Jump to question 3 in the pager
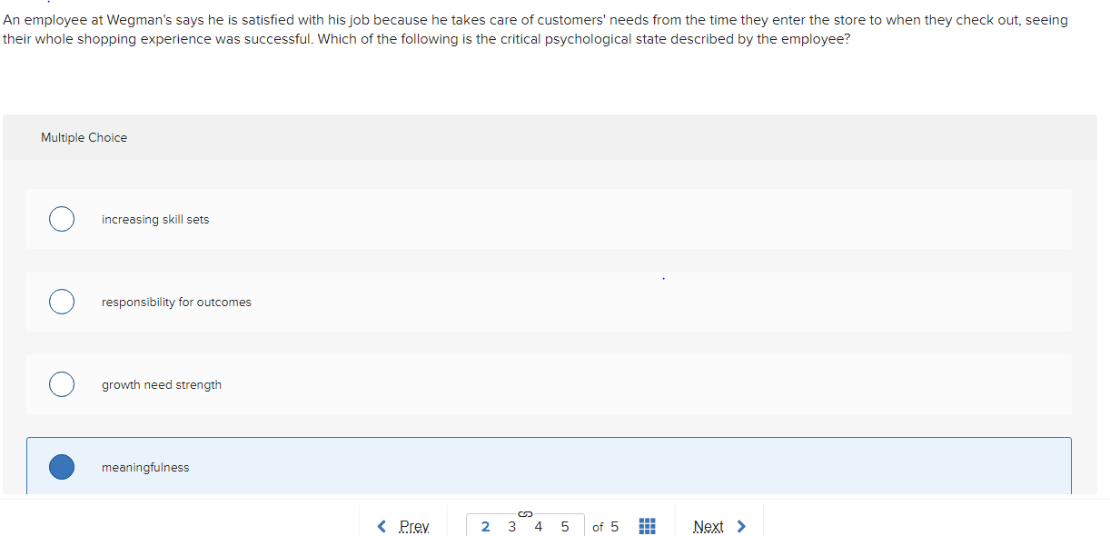Viewport: 1110px width, 536px height. pyautogui.click(x=511, y=526)
